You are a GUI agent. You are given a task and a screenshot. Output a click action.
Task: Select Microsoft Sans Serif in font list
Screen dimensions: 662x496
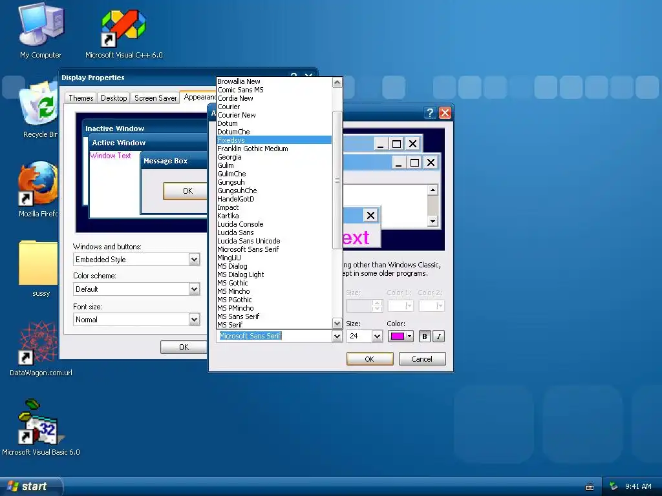[274, 249]
